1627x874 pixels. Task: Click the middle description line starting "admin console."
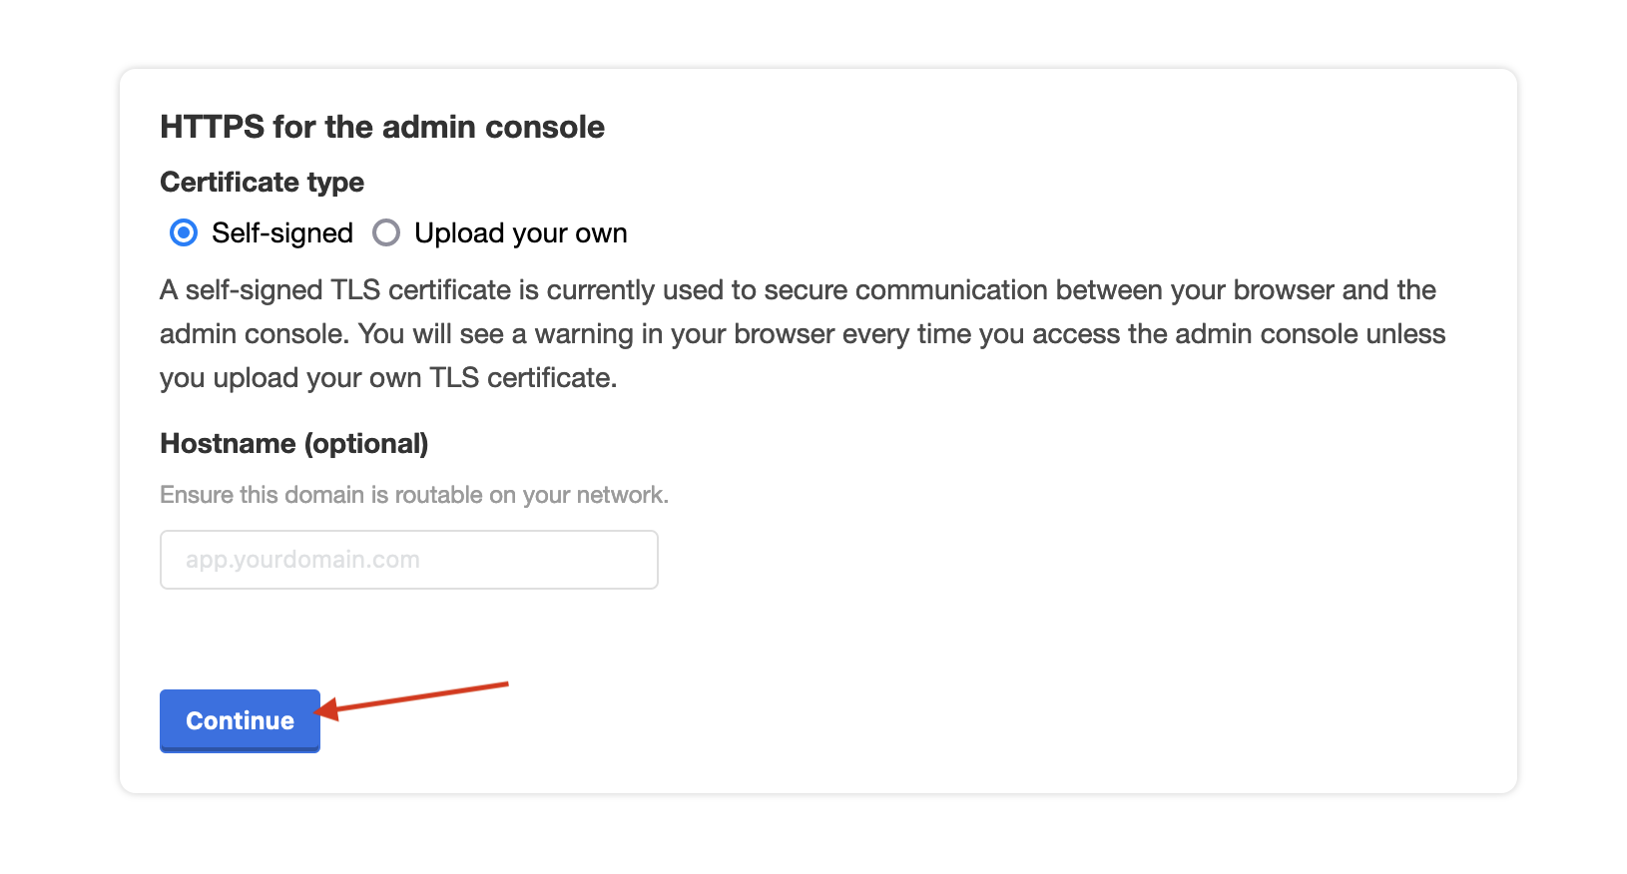tap(803, 334)
